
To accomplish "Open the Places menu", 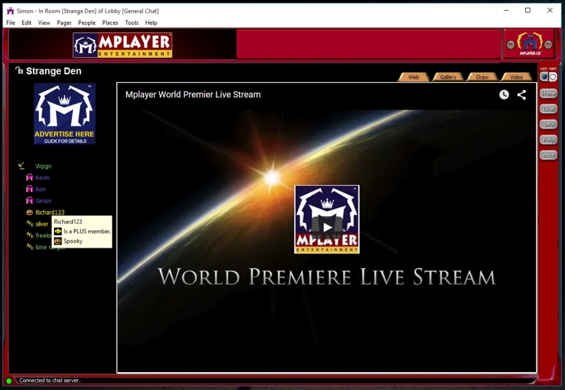I will pyautogui.click(x=110, y=23).
